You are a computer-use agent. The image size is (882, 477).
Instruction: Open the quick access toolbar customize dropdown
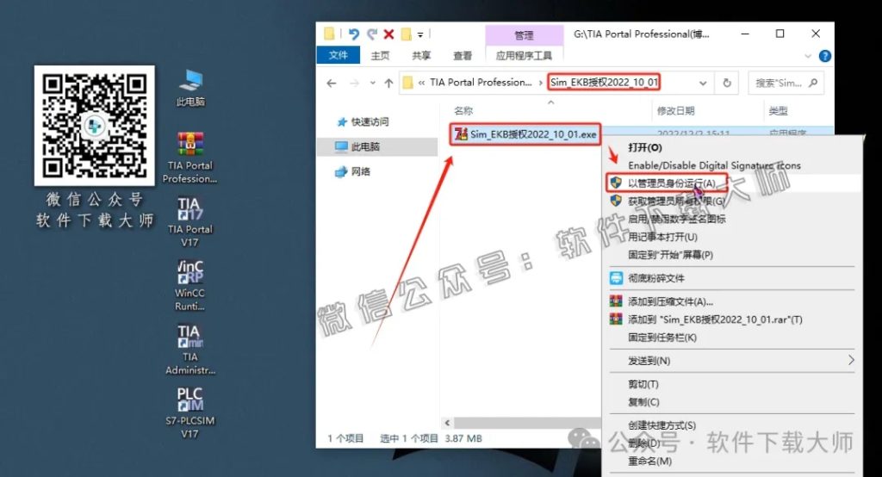(x=420, y=35)
